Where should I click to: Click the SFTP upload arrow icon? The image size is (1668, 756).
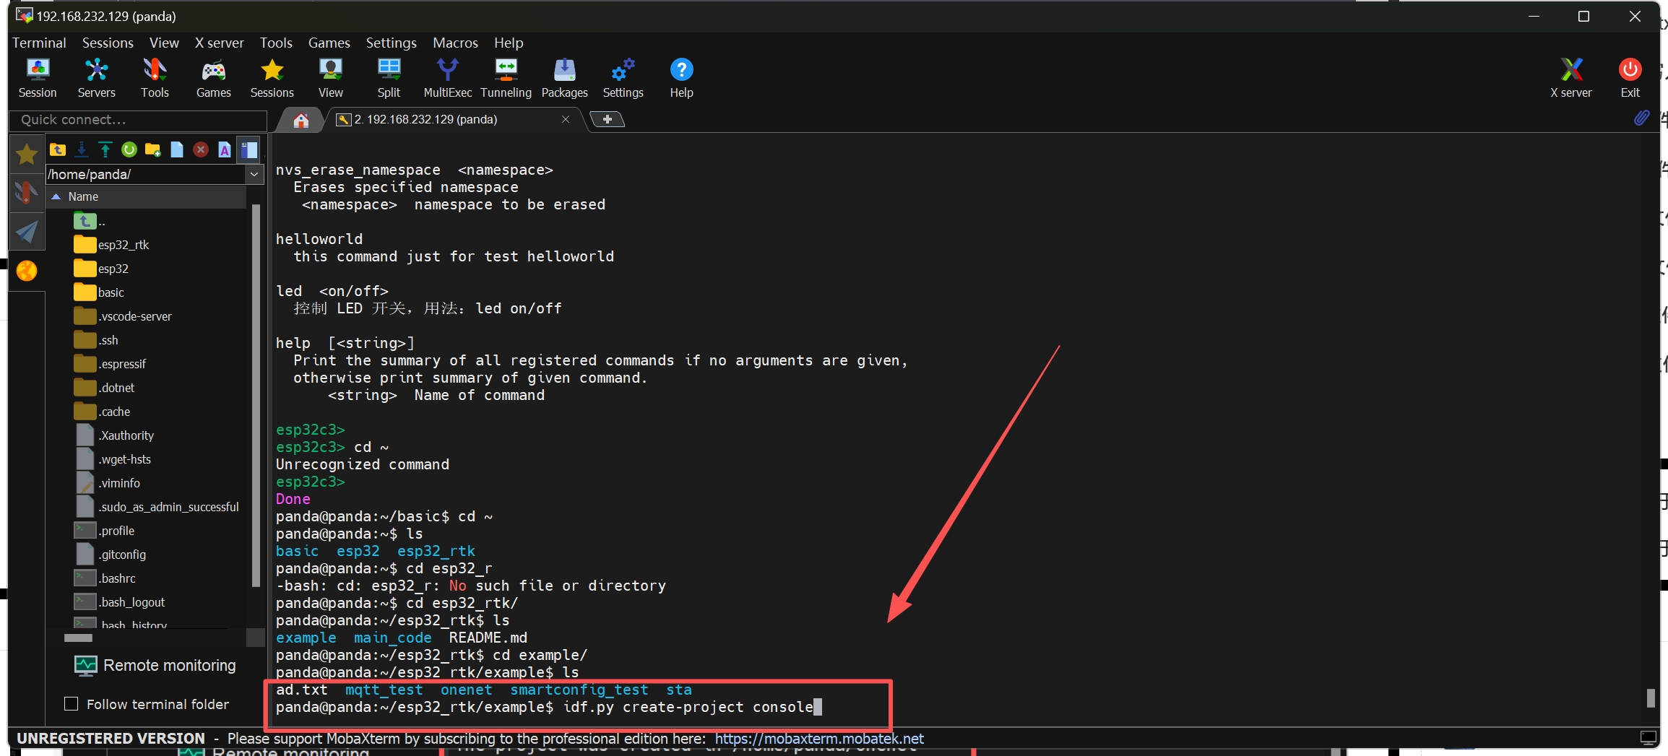pyautogui.click(x=105, y=149)
